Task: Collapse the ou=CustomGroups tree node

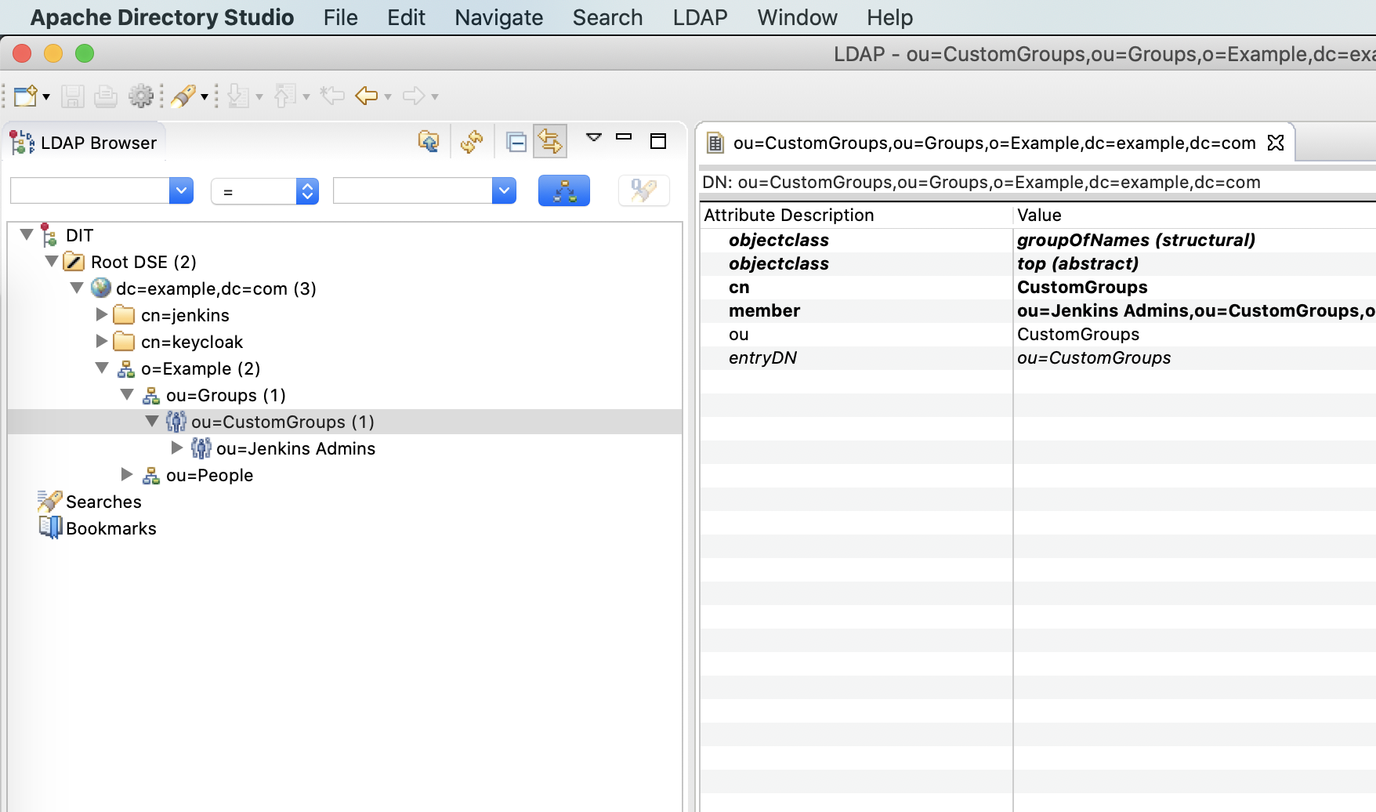Action: tap(152, 421)
